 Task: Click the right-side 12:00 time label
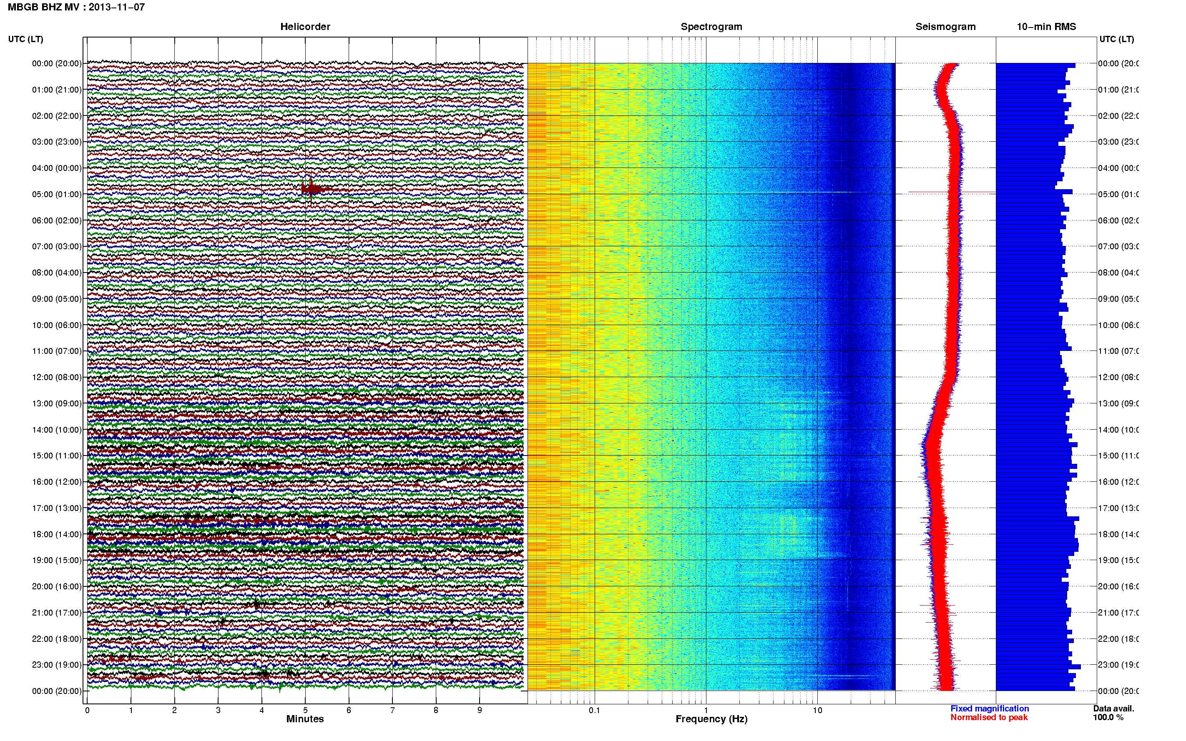[1118, 377]
